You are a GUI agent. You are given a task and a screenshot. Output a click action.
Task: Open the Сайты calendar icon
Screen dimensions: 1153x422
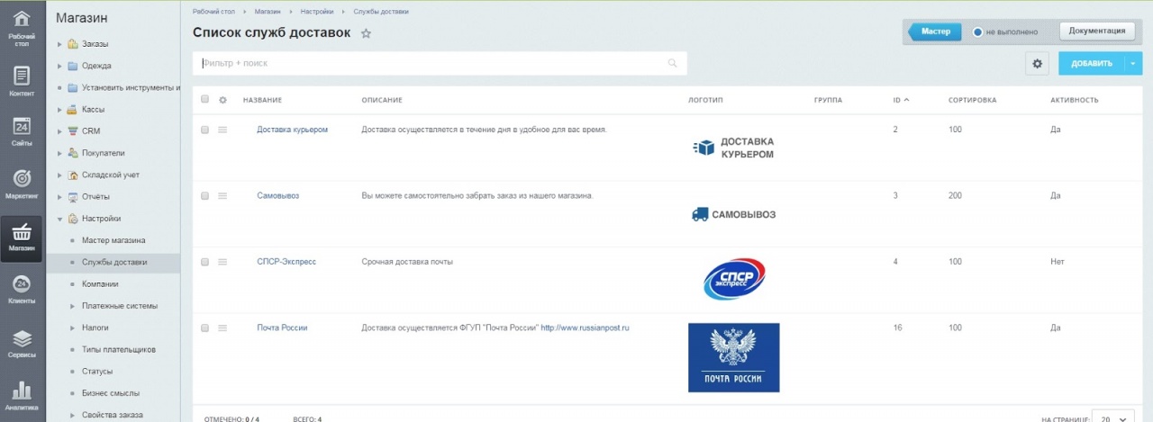click(x=23, y=132)
